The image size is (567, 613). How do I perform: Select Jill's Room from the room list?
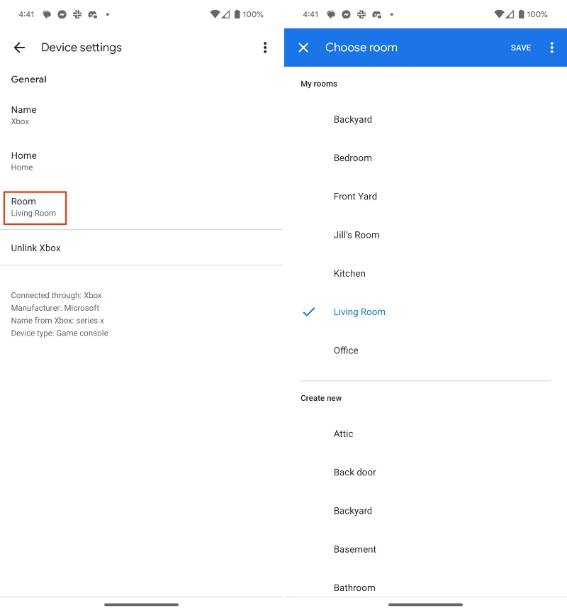(357, 235)
